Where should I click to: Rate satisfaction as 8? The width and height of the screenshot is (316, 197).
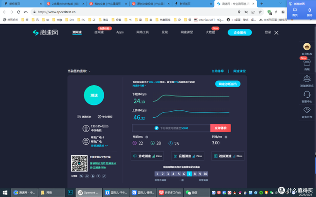[195, 174]
